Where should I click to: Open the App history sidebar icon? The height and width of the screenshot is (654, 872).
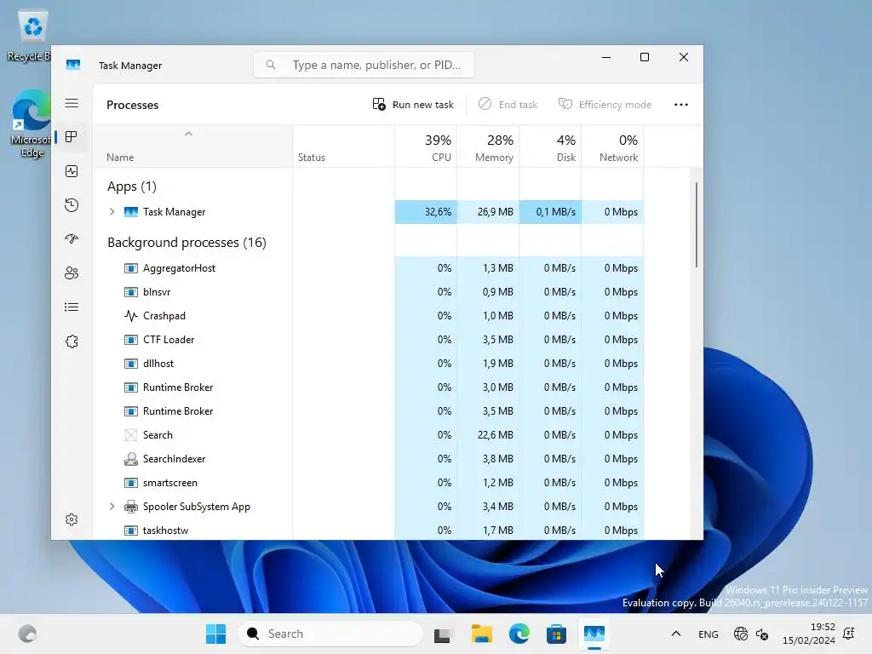[x=72, y=205]
